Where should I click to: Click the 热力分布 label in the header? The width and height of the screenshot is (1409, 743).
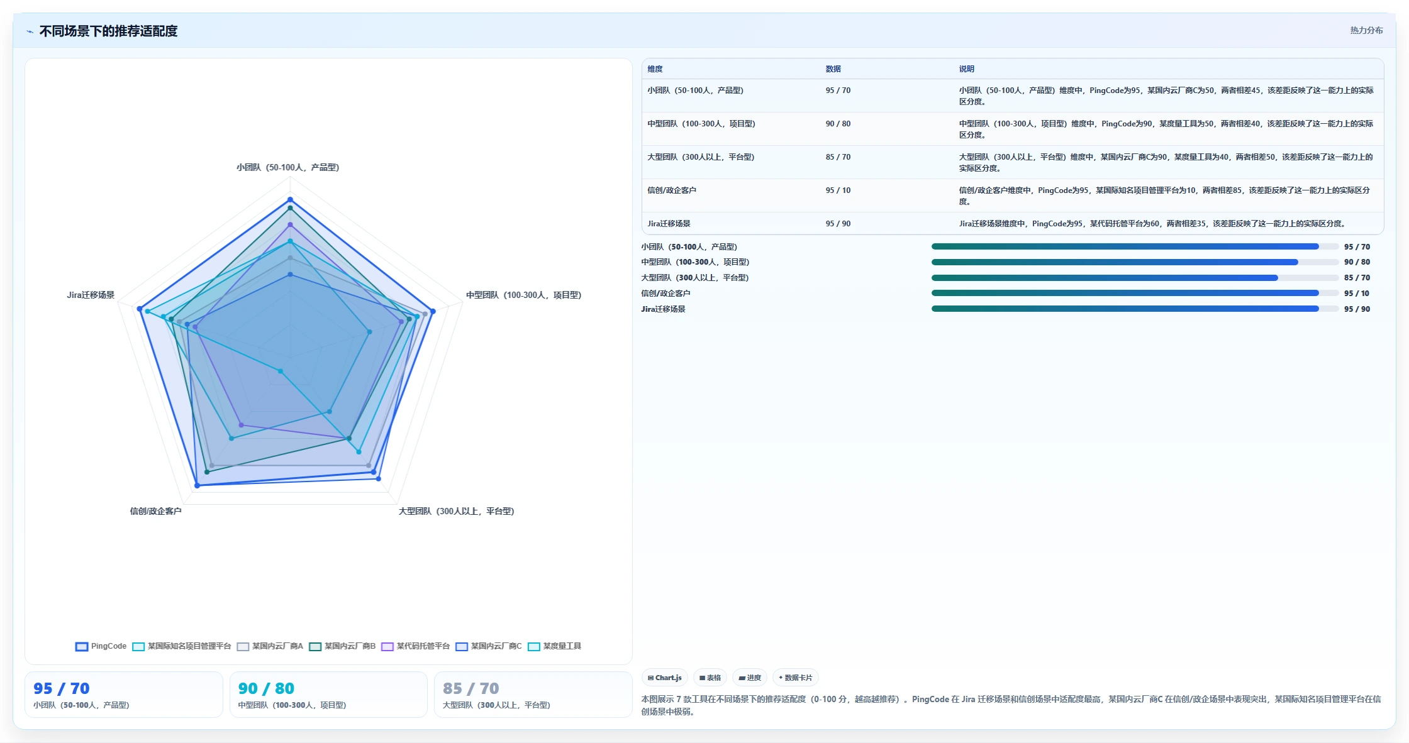point(1366,30)
